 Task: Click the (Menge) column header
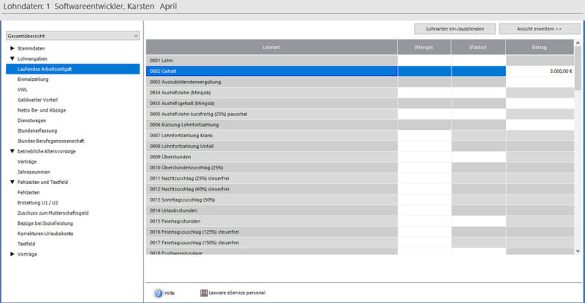pyautogui.click(x=424, y=47)
